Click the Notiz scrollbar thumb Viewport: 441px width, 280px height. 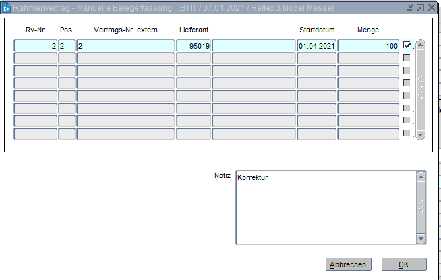421,207
